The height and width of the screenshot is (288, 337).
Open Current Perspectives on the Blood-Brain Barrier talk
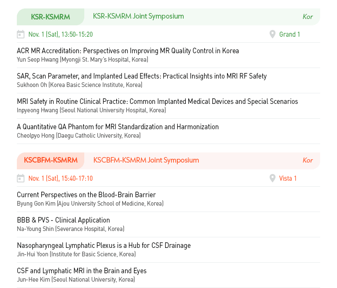pos(86,195)
